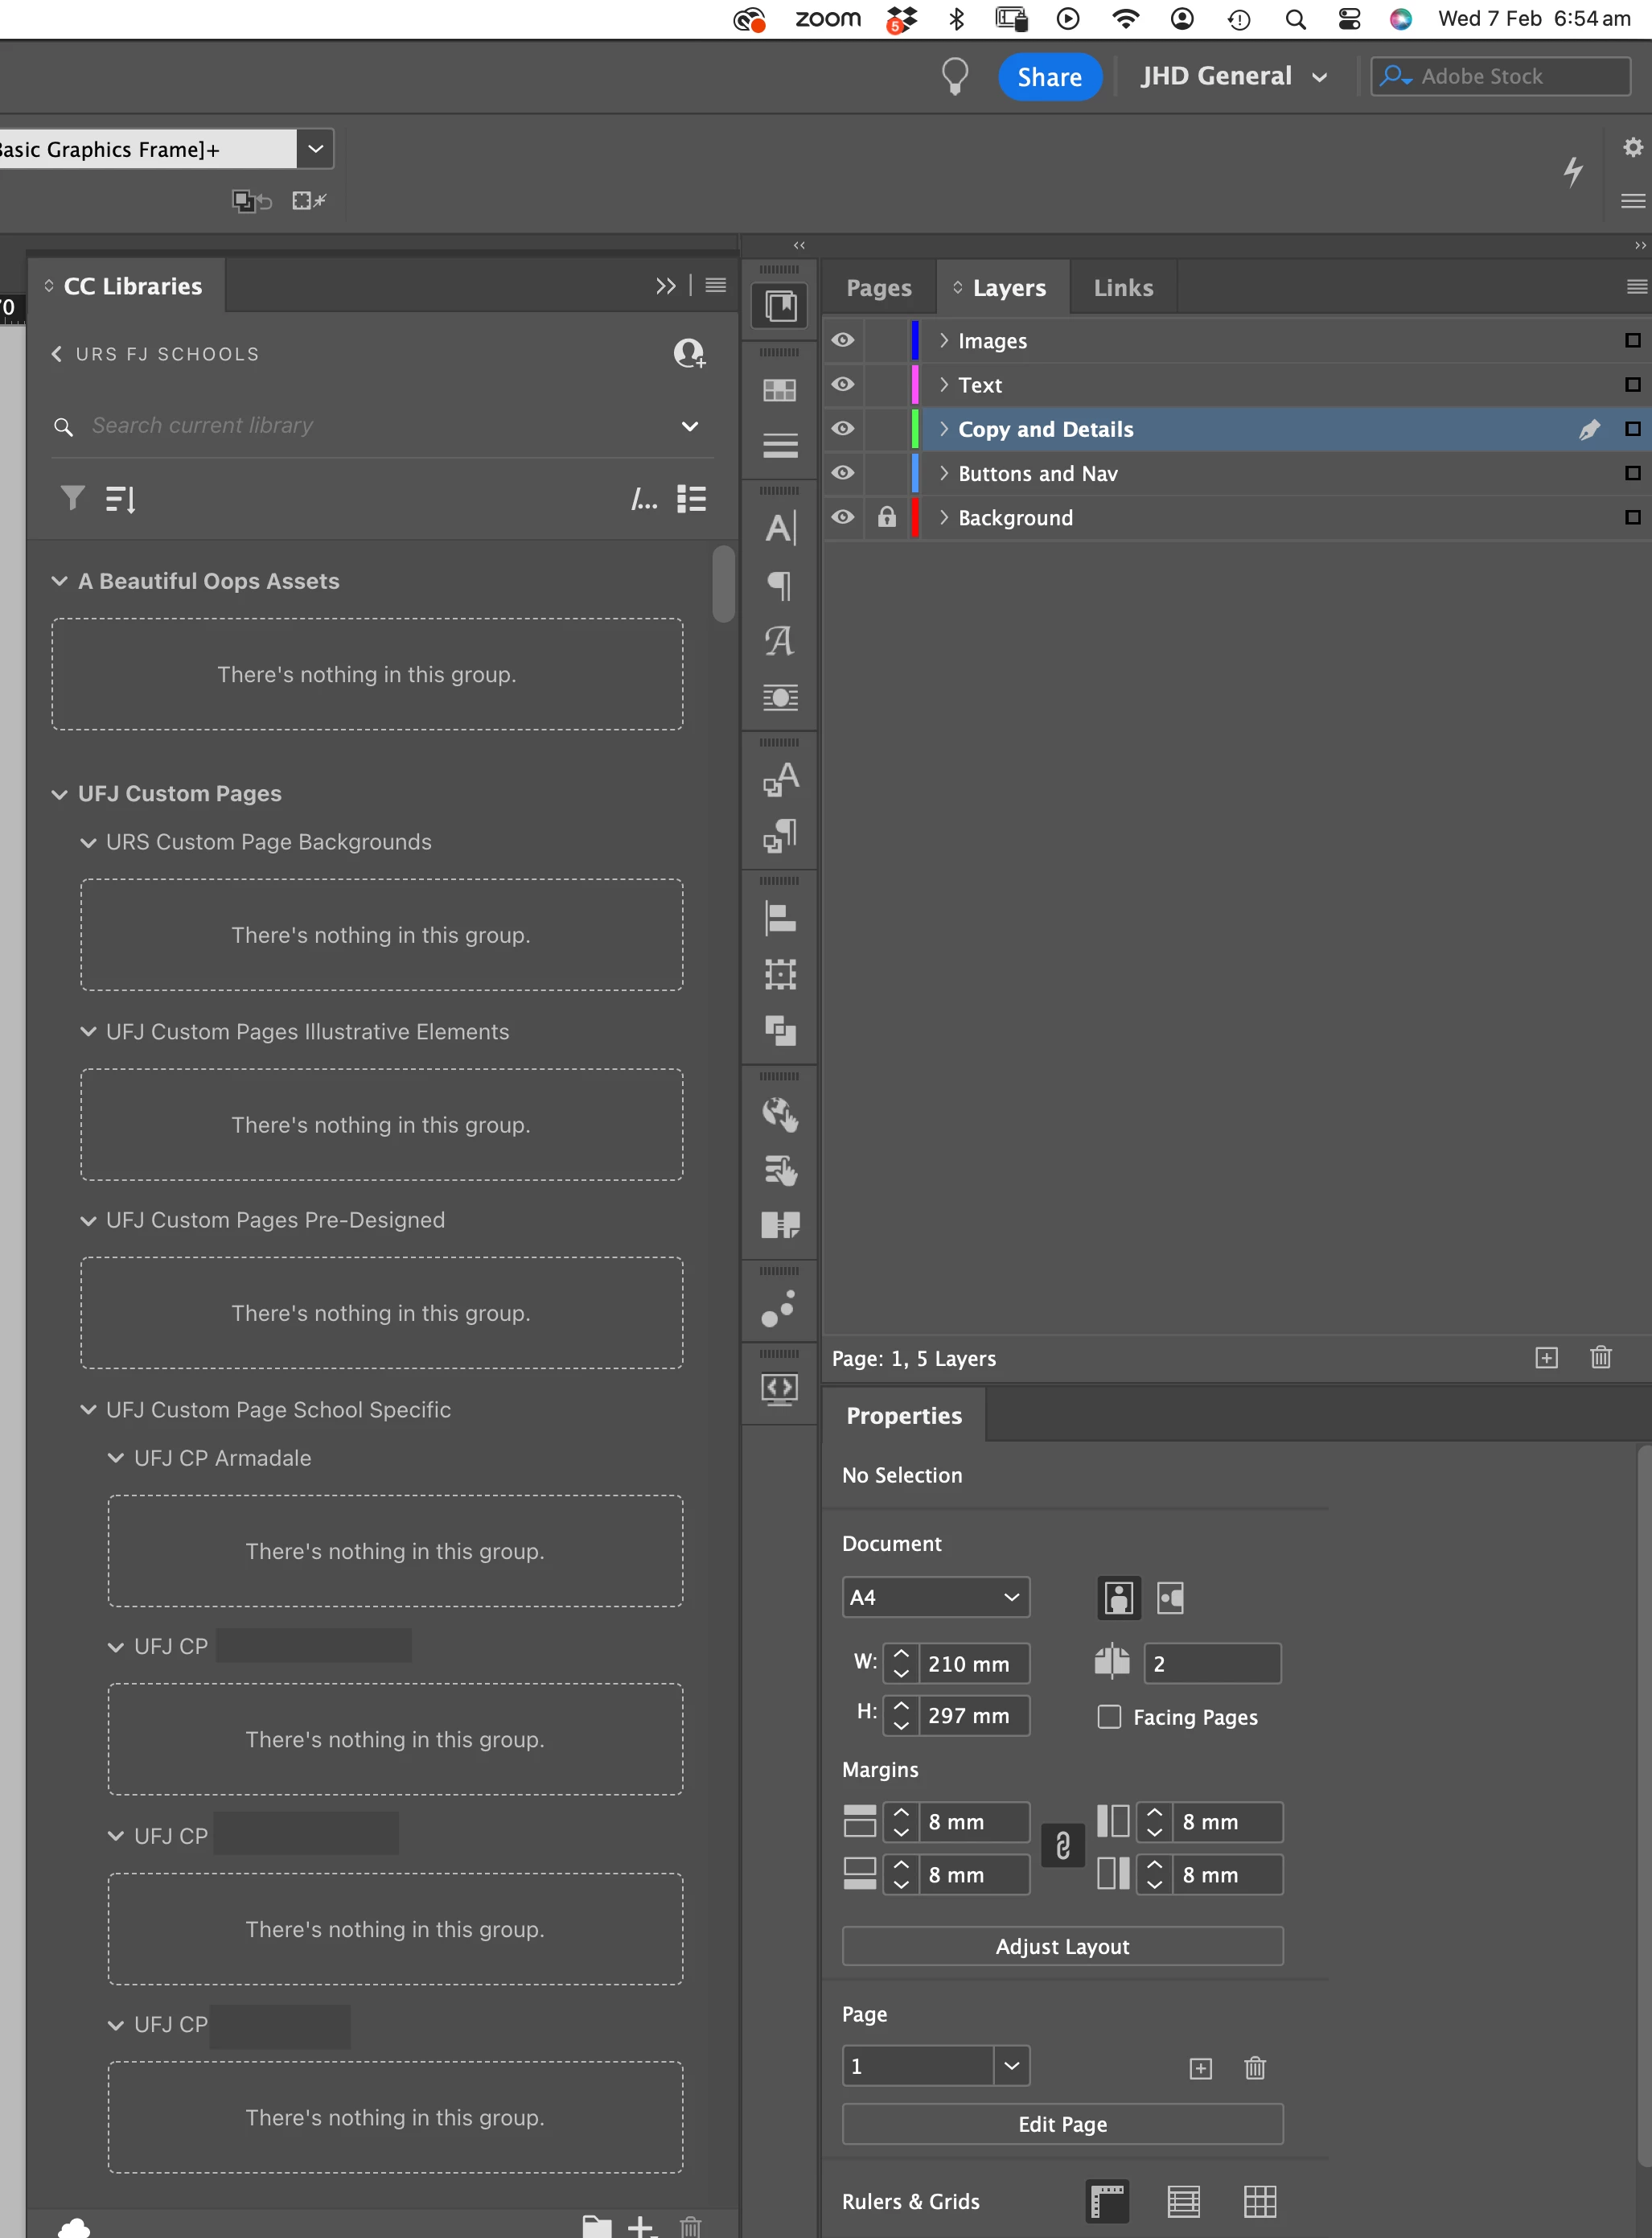Expand the Images layer

tap(943, 340)
